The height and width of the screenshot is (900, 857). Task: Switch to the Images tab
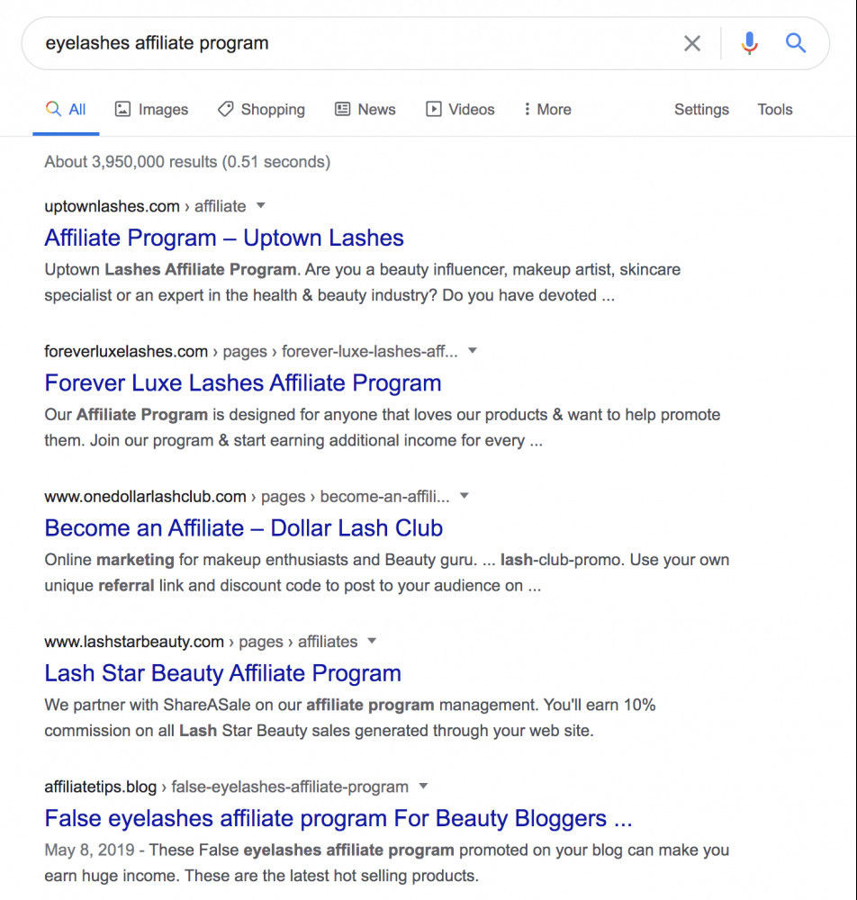151,109
